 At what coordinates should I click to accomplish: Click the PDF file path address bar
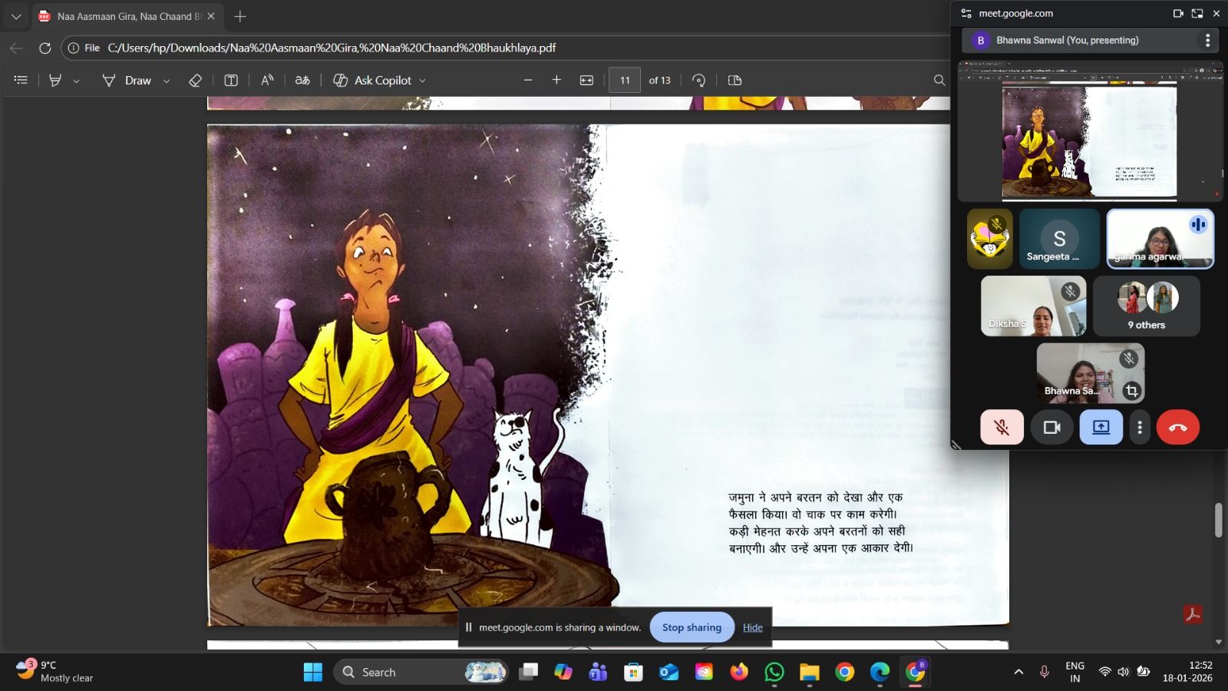507,48
